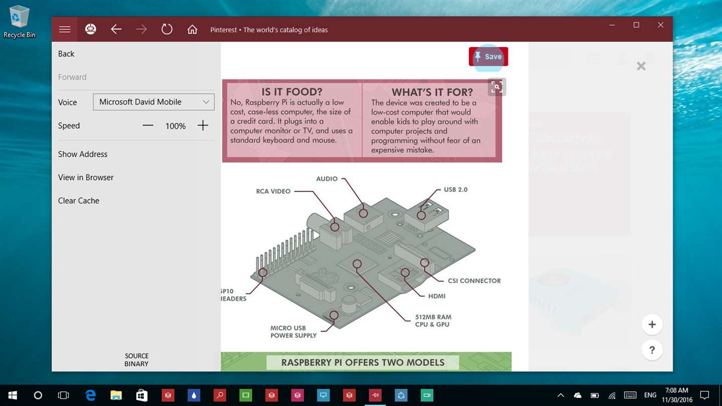Open the network Wi-Fi tray icon
The height and width of the screenshot is (406, 722).
pyautogui.click(x=612, y=395)
